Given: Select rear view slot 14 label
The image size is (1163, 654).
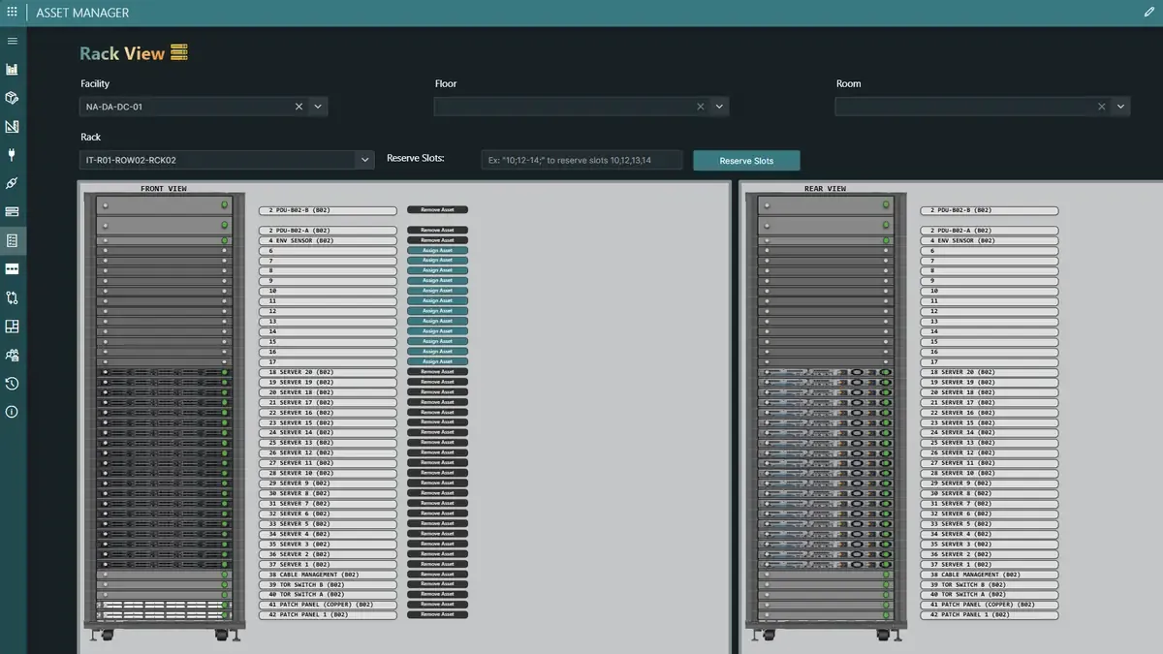Looking at the screenshot, I should pos(990,331).
